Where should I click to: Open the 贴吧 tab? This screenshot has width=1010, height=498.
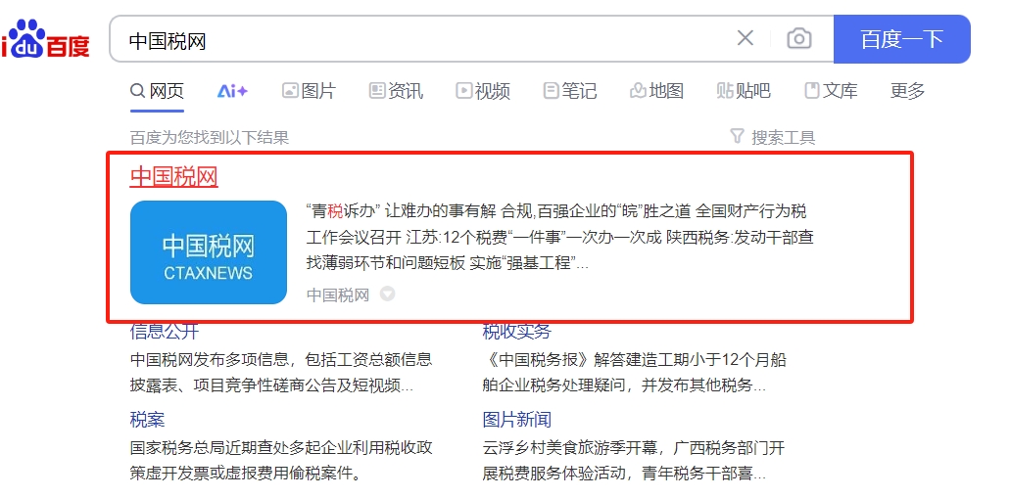[x=744, y=91]
